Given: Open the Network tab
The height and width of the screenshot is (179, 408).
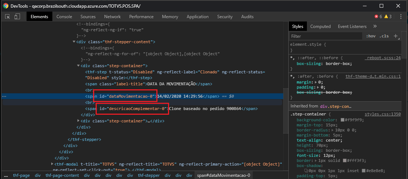Looking at the screenshot, I should tap(112, 17).
